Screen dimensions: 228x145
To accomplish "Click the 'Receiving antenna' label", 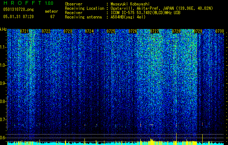I will (x=83, y=17).
